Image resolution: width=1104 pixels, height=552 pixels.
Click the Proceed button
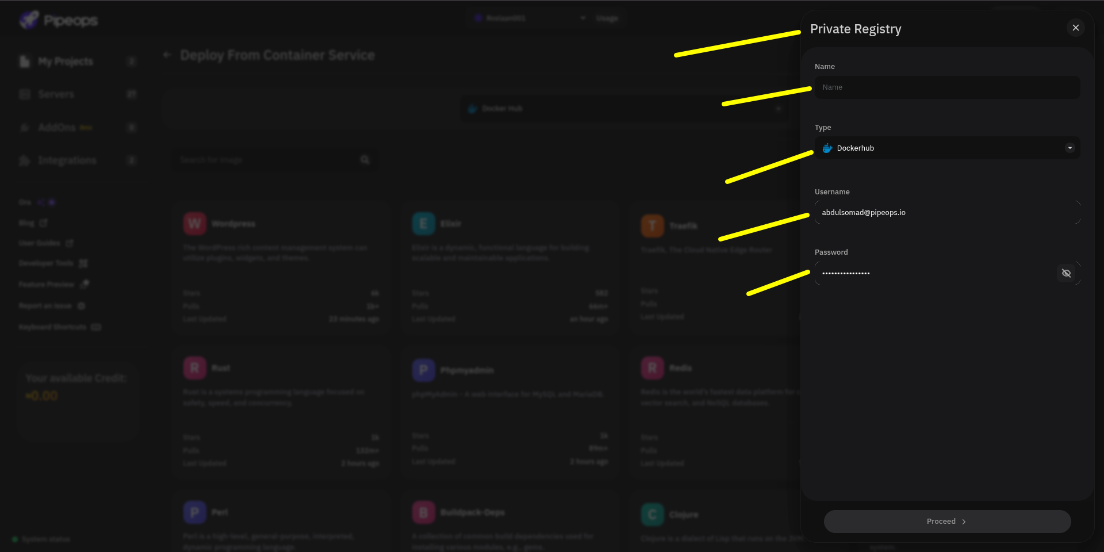[947, 522]
